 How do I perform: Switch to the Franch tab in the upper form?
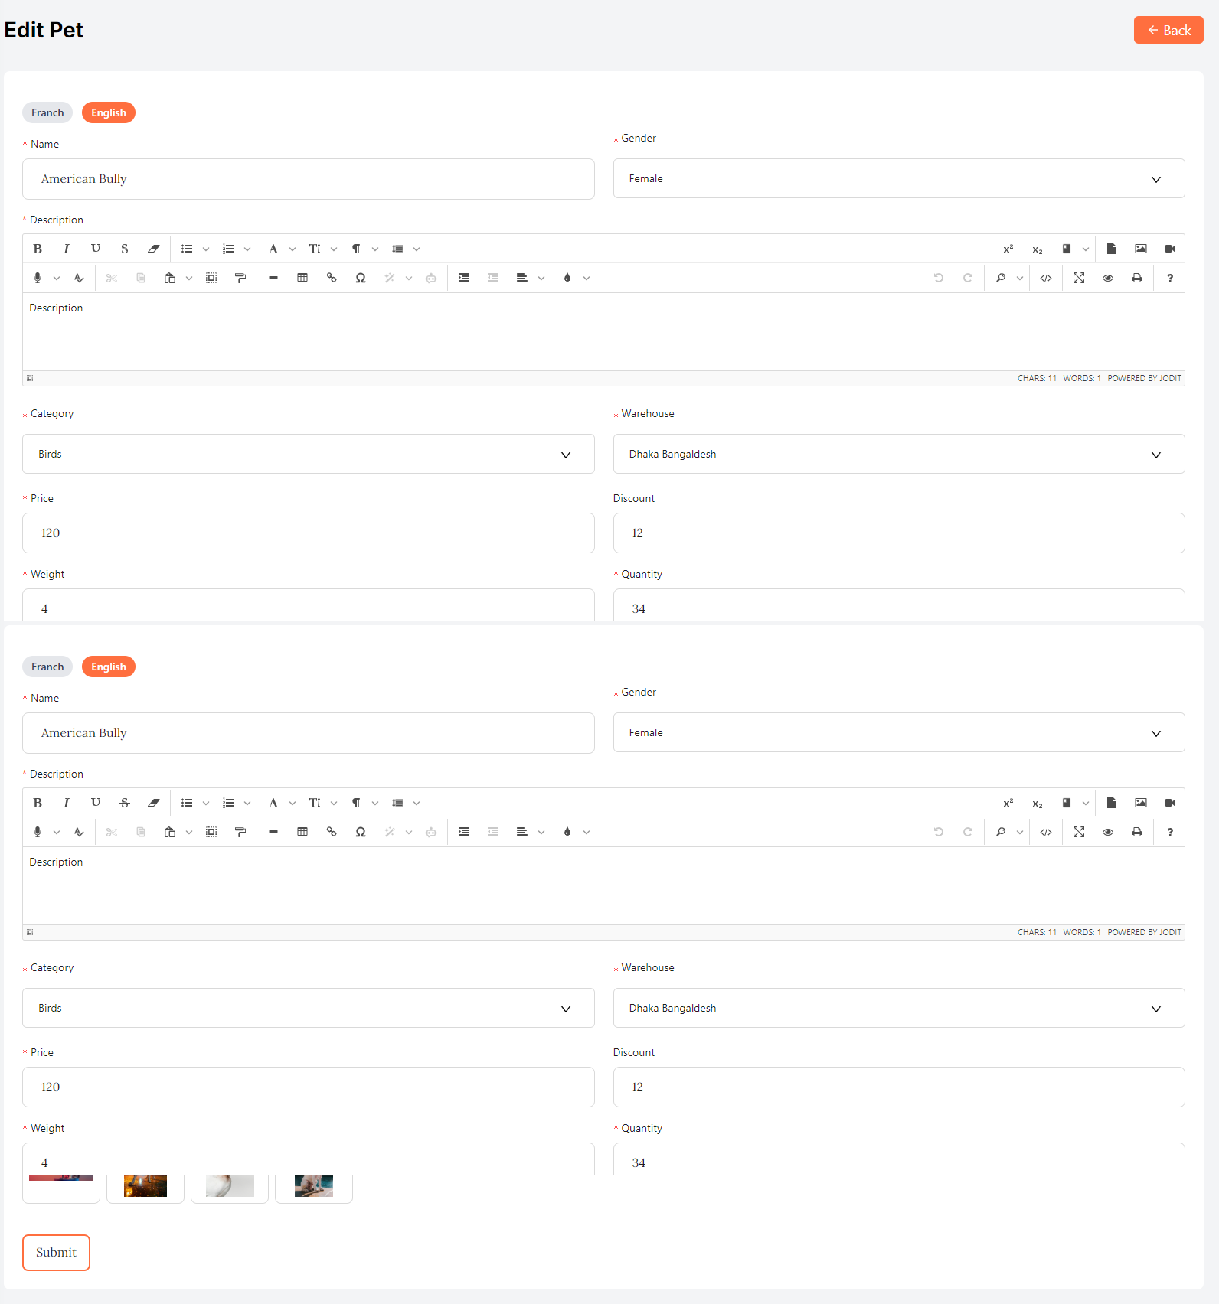(x=47, y=112)
